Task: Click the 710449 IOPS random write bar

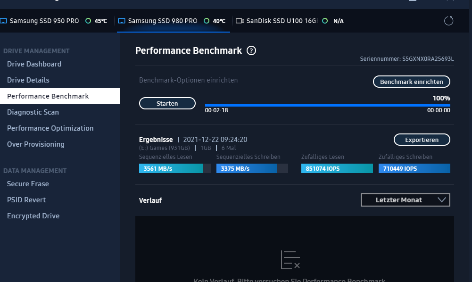Action: 414,168
